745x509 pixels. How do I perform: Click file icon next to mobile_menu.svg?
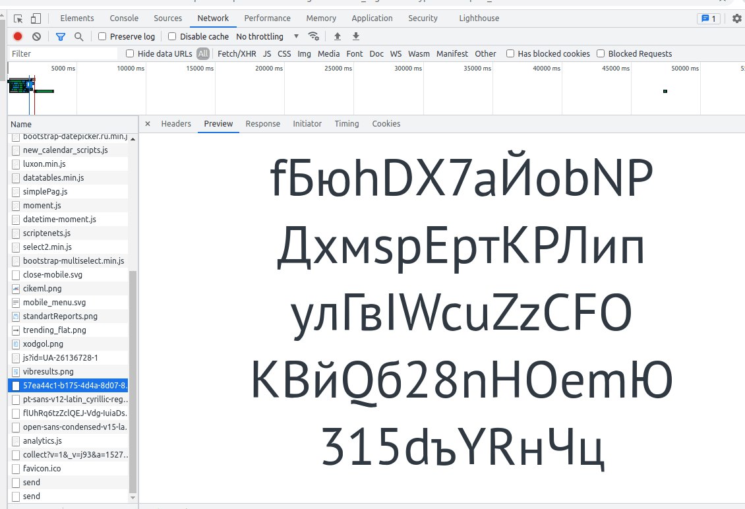click(x=16, y=302)
